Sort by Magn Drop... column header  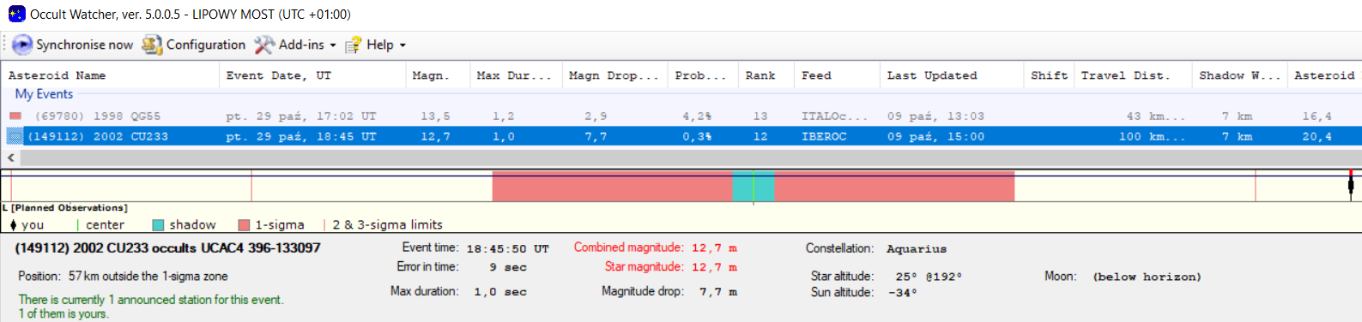click(614, 75)
